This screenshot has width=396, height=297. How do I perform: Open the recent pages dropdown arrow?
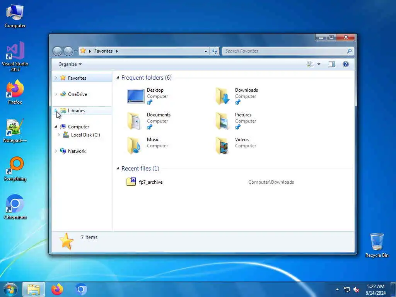76,51
